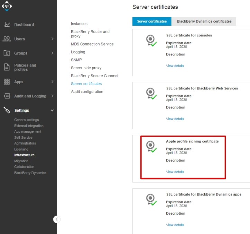Screen dimensions: 250x234
Task: Click the Policies and profiles document icon
Action: [x=7, y=67]
